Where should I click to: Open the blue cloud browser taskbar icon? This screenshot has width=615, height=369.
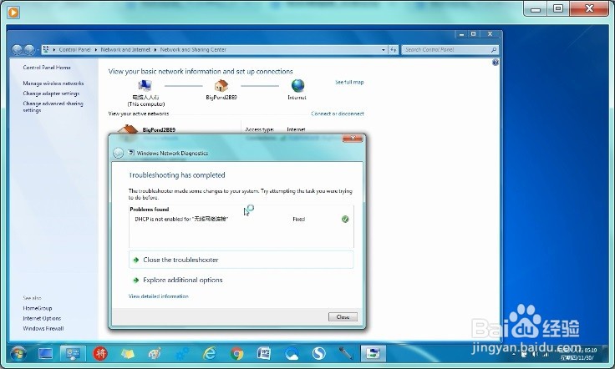[292, 354]
